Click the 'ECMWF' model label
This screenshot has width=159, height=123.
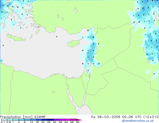40,117
